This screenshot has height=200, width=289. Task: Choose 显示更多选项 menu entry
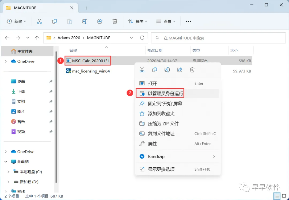click(x=177, y=169)
